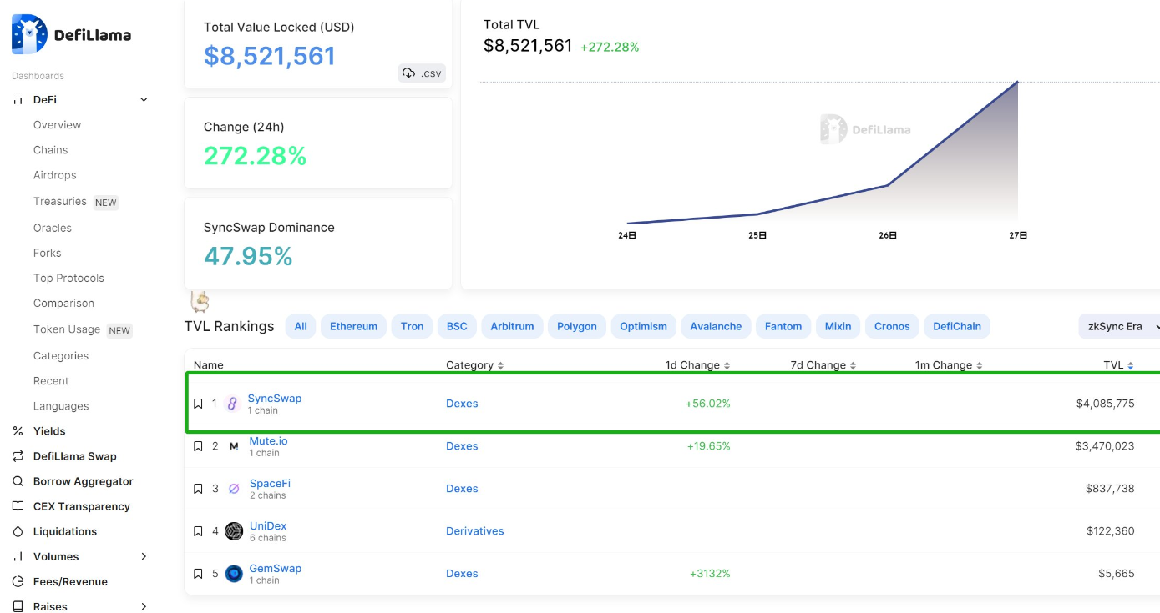The image size is (1160, 613).
Task: Filter rankings by Avalanche
Action: point(716,326)
